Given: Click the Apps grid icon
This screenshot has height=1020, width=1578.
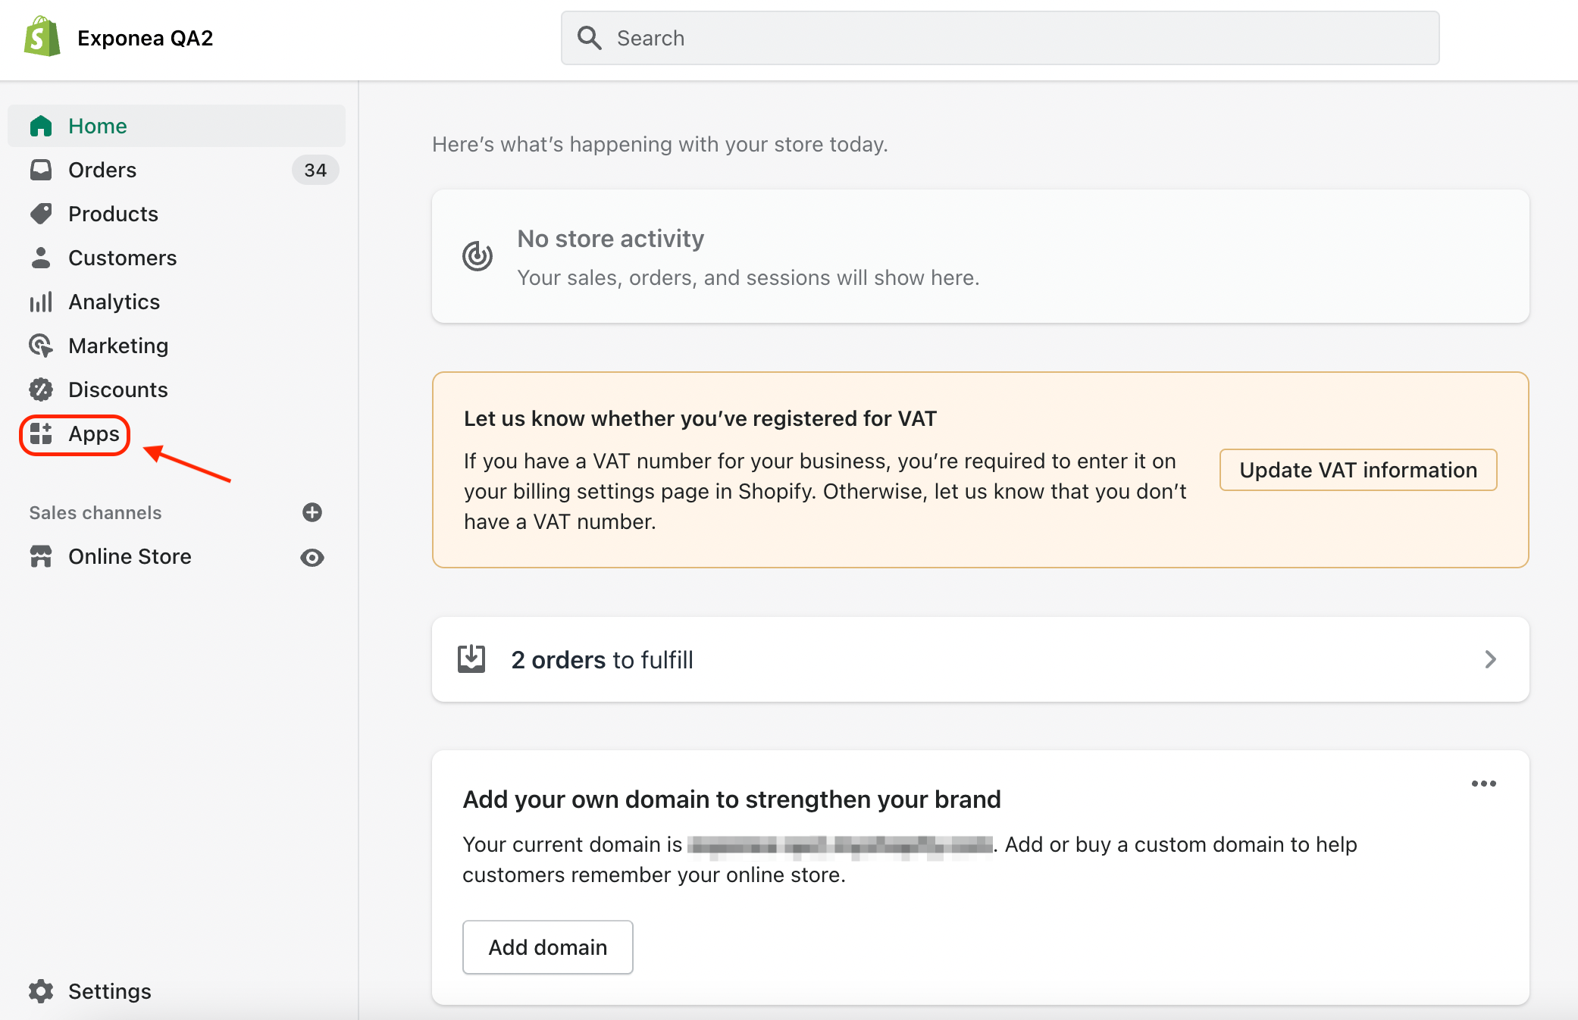Looking at the screenshot, I should pyautogui.click(x=41, y=434).
